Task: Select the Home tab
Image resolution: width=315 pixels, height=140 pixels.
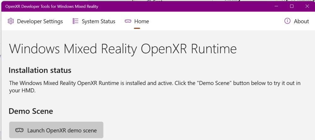Action: tap(137, 21)
